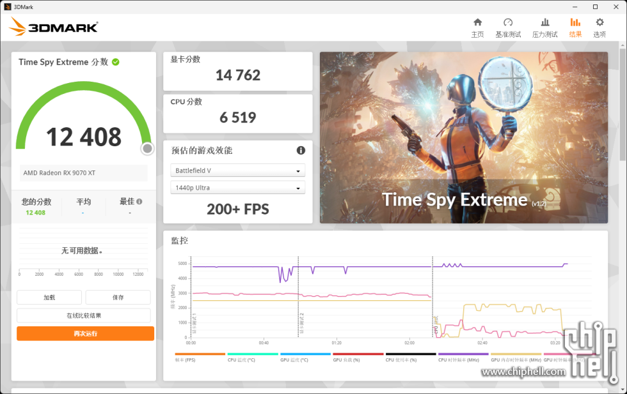Toggle the GPU 温度 (°C) blue legend
Viewport: 627px width, 394px height.
pos(306,357)
